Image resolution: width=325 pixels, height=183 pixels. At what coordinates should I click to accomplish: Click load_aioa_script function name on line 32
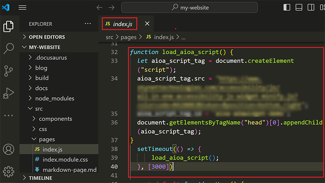pos(191,52)
